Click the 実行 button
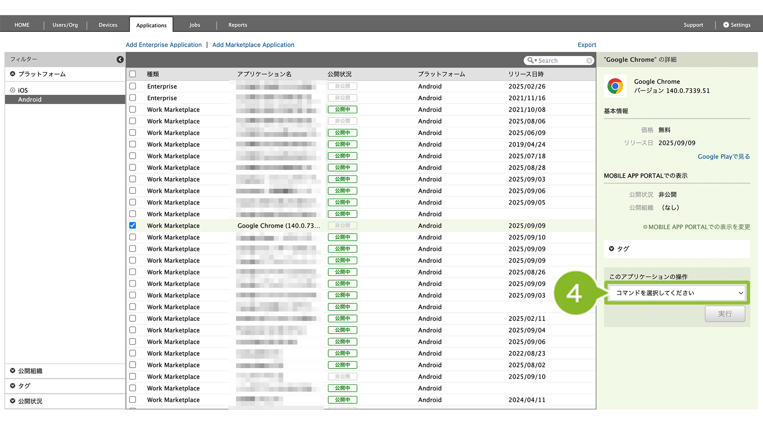763x429 pixels. pos(724,314)
